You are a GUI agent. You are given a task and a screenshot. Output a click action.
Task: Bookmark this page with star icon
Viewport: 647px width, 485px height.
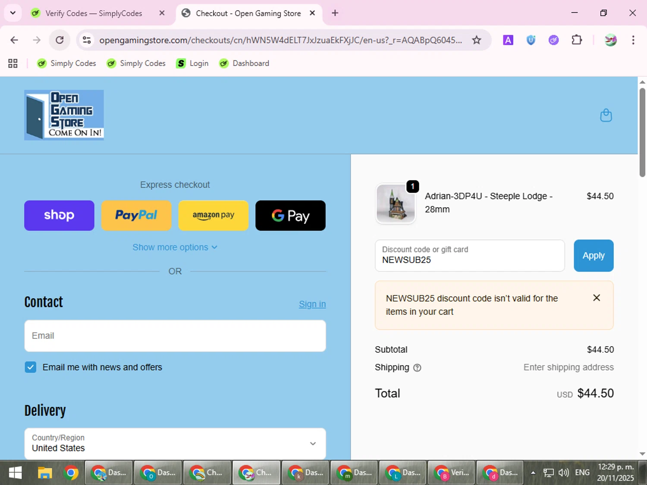[x=477, y=40]
